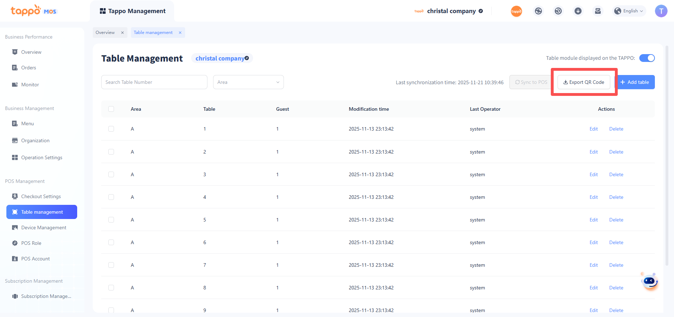
Task: Open the download center icon
Action: pyautogui.click(x=578, y=11)
